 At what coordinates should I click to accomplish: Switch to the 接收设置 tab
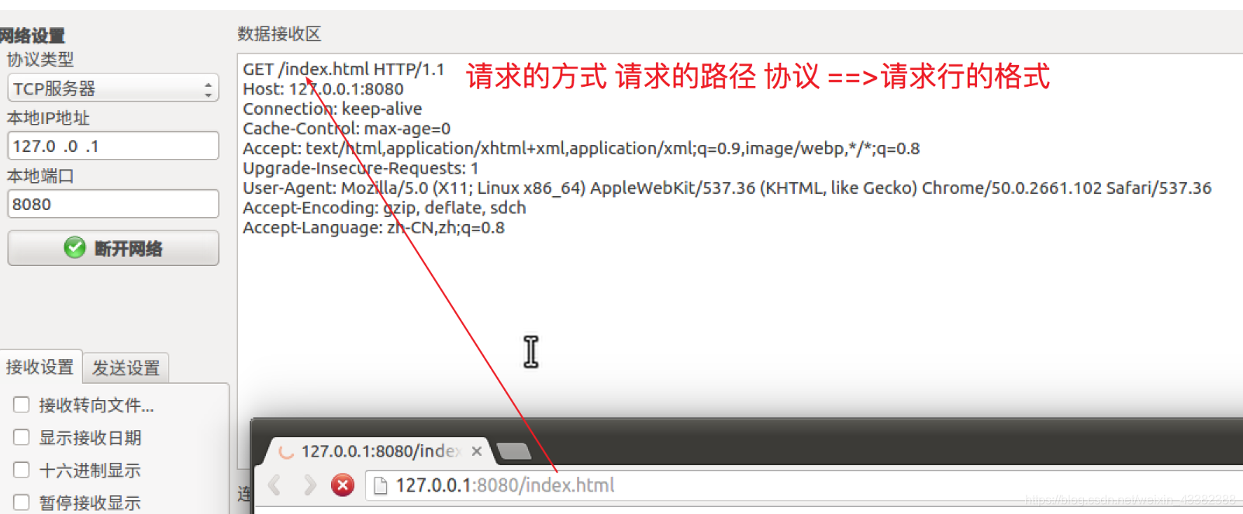[x=40, y=367]
